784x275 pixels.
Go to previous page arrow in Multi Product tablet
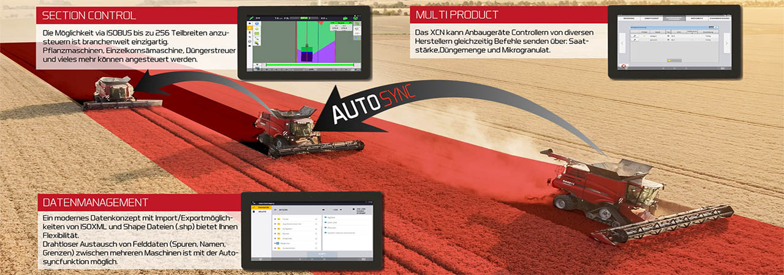tap(622, 43)
